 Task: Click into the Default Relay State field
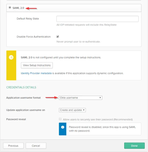point(97,19)
